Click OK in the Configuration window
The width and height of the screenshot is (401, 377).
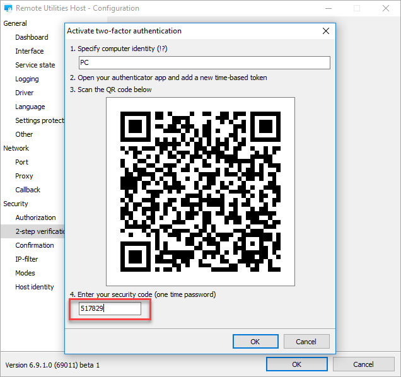297,364
